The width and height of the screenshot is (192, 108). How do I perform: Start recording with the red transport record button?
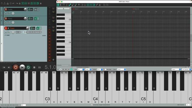click(x=16, y=67)
